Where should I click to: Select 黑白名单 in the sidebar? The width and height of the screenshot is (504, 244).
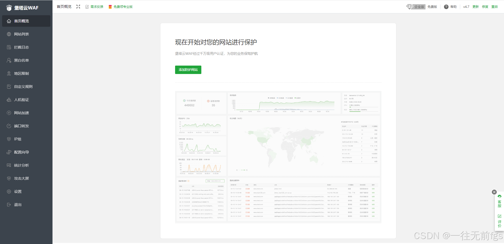pyautogui.click(x=26, y=60)
